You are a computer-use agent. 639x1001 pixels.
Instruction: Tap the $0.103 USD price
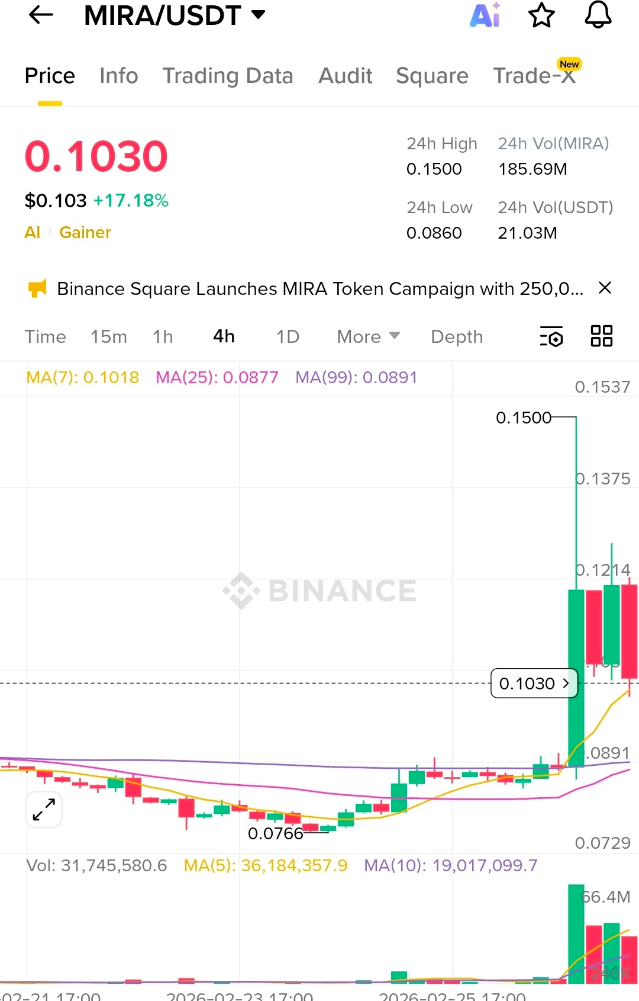(x=56, y=200)
